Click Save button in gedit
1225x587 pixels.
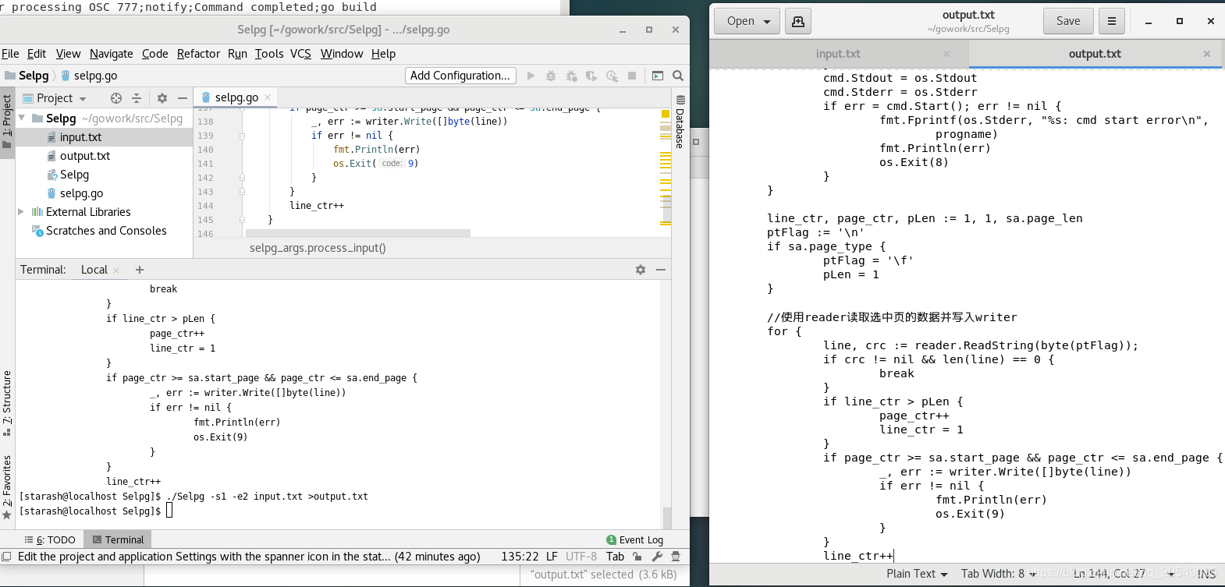[1068, 21]
